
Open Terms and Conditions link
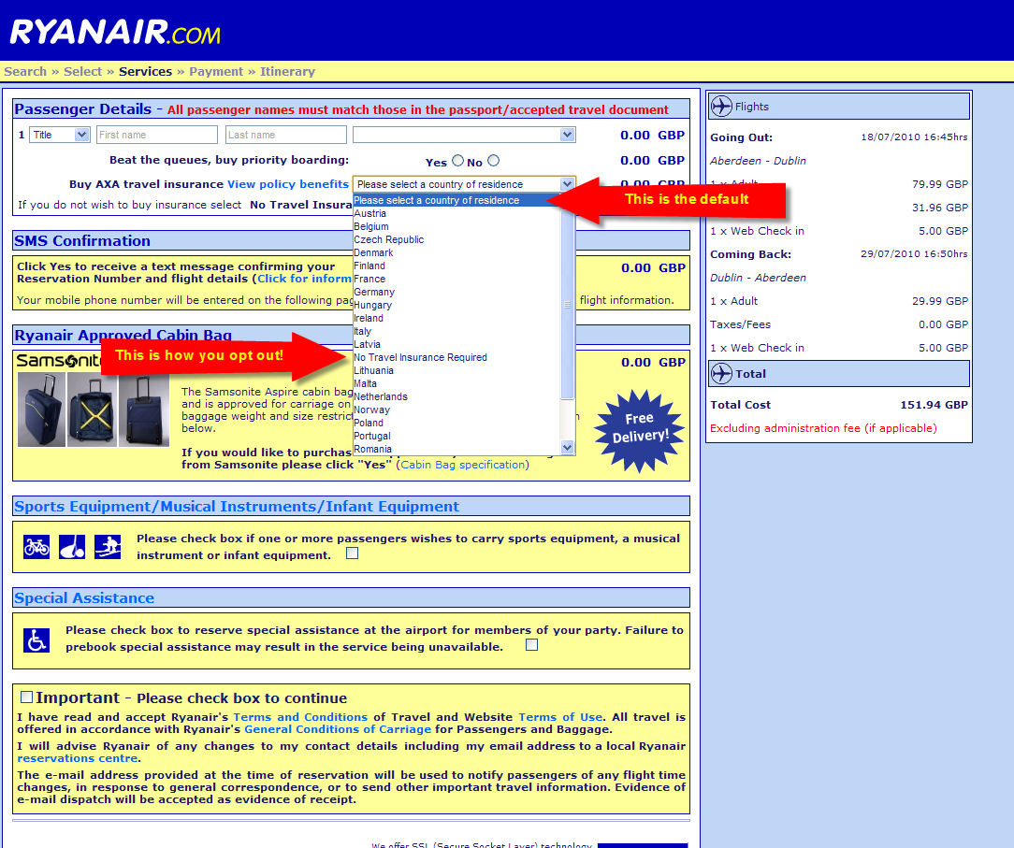300,717
